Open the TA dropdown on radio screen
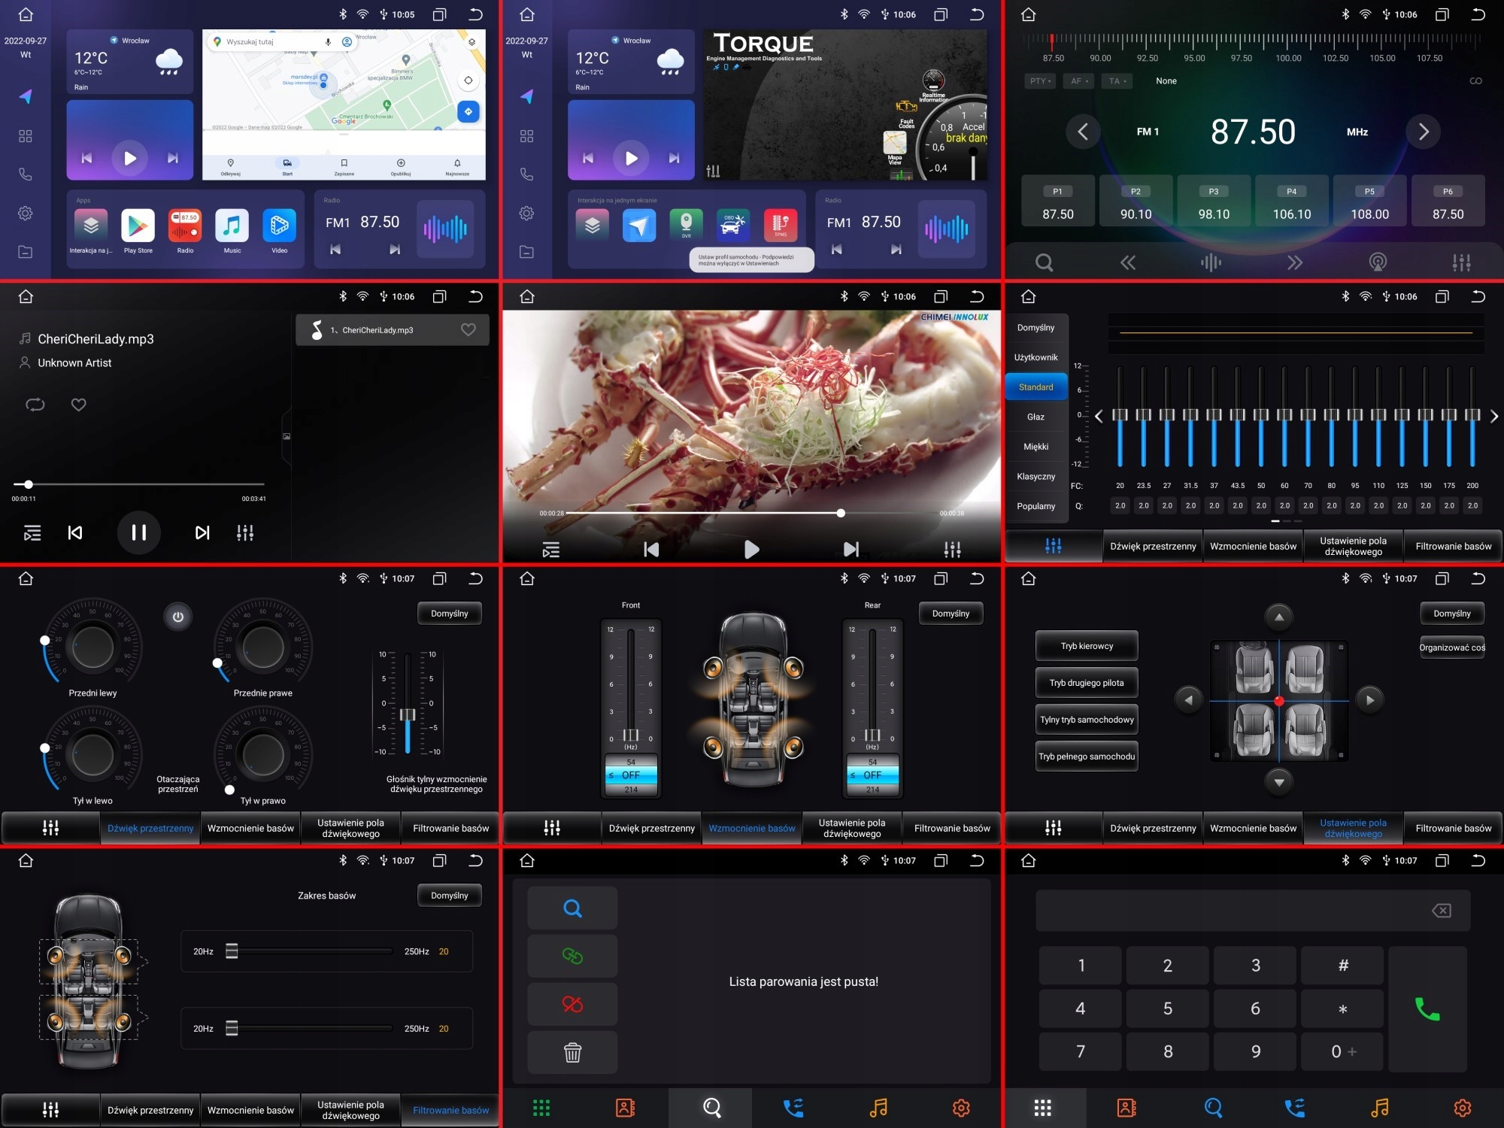This screenshot has height=1128, width=1504. pos(1117,81)
